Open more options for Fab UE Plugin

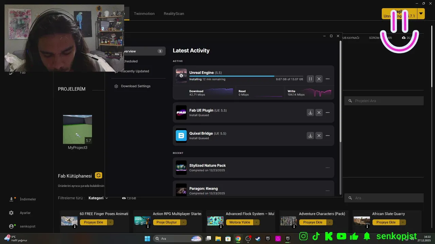click(328, 113)
